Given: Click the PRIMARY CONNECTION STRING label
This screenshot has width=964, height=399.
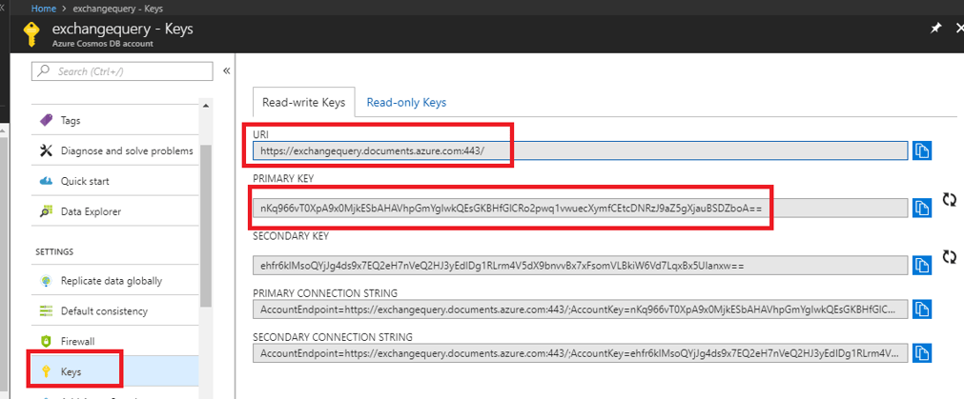Looking at the screenshot, I should point(325,292).
